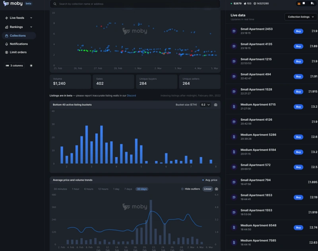Open the Collections page
Image resolution: width=318 pixels, height=251 pixels.
[19, 36]
